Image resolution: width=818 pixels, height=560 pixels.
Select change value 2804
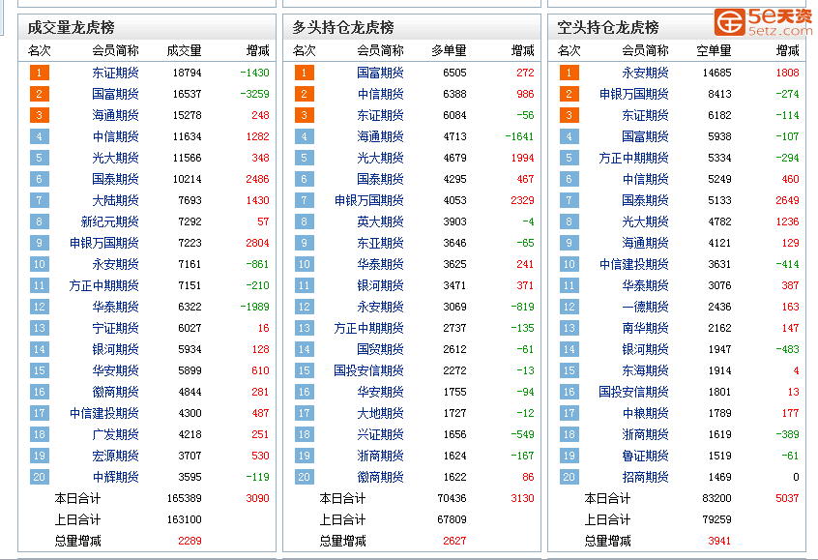[x=258, y=243]
